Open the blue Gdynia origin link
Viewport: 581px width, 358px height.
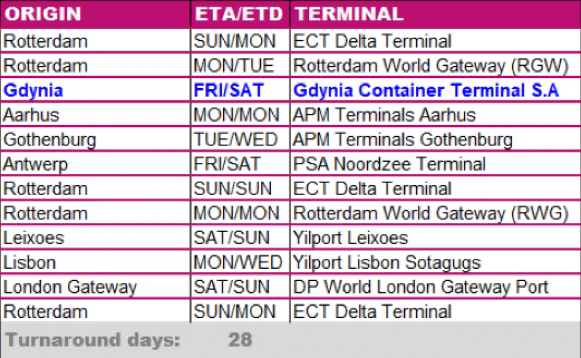tap(33, 90)
